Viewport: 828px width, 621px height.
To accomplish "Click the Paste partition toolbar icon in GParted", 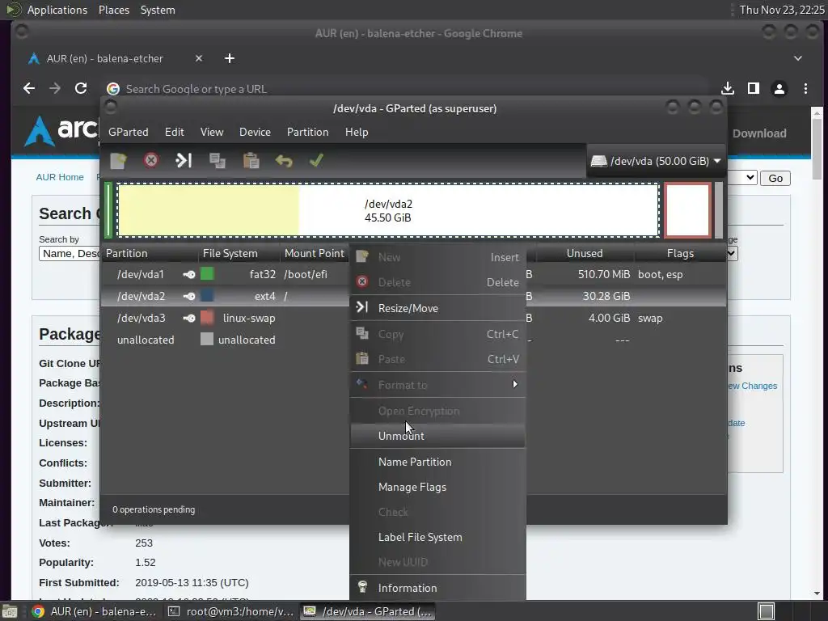I will tap(251, 161).
